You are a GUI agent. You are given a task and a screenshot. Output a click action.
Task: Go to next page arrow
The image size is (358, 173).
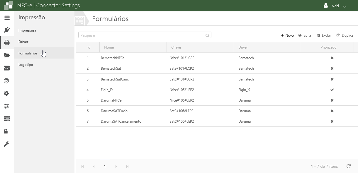pos(116,167)
